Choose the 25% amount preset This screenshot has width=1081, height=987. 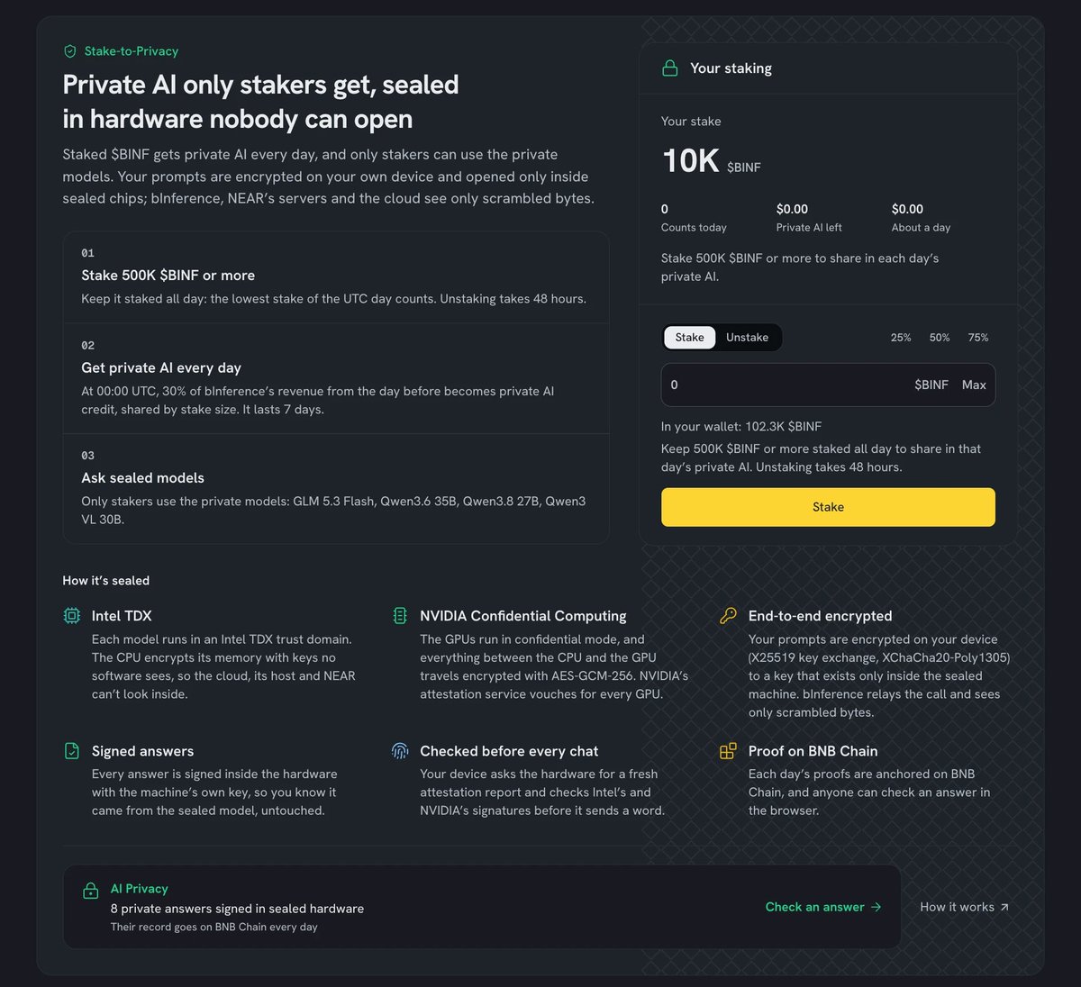coord(901,338)
